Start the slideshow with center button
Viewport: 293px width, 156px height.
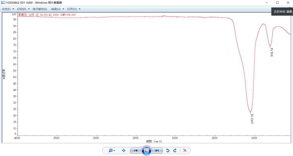pyautogui.click(x=146, y=150)
